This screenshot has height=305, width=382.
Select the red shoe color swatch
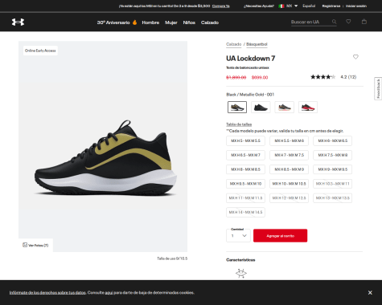tap(308, 107)
